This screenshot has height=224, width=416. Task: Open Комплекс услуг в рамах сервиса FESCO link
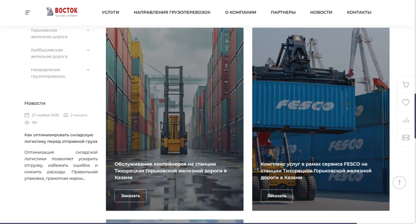(x=316, y=171)
